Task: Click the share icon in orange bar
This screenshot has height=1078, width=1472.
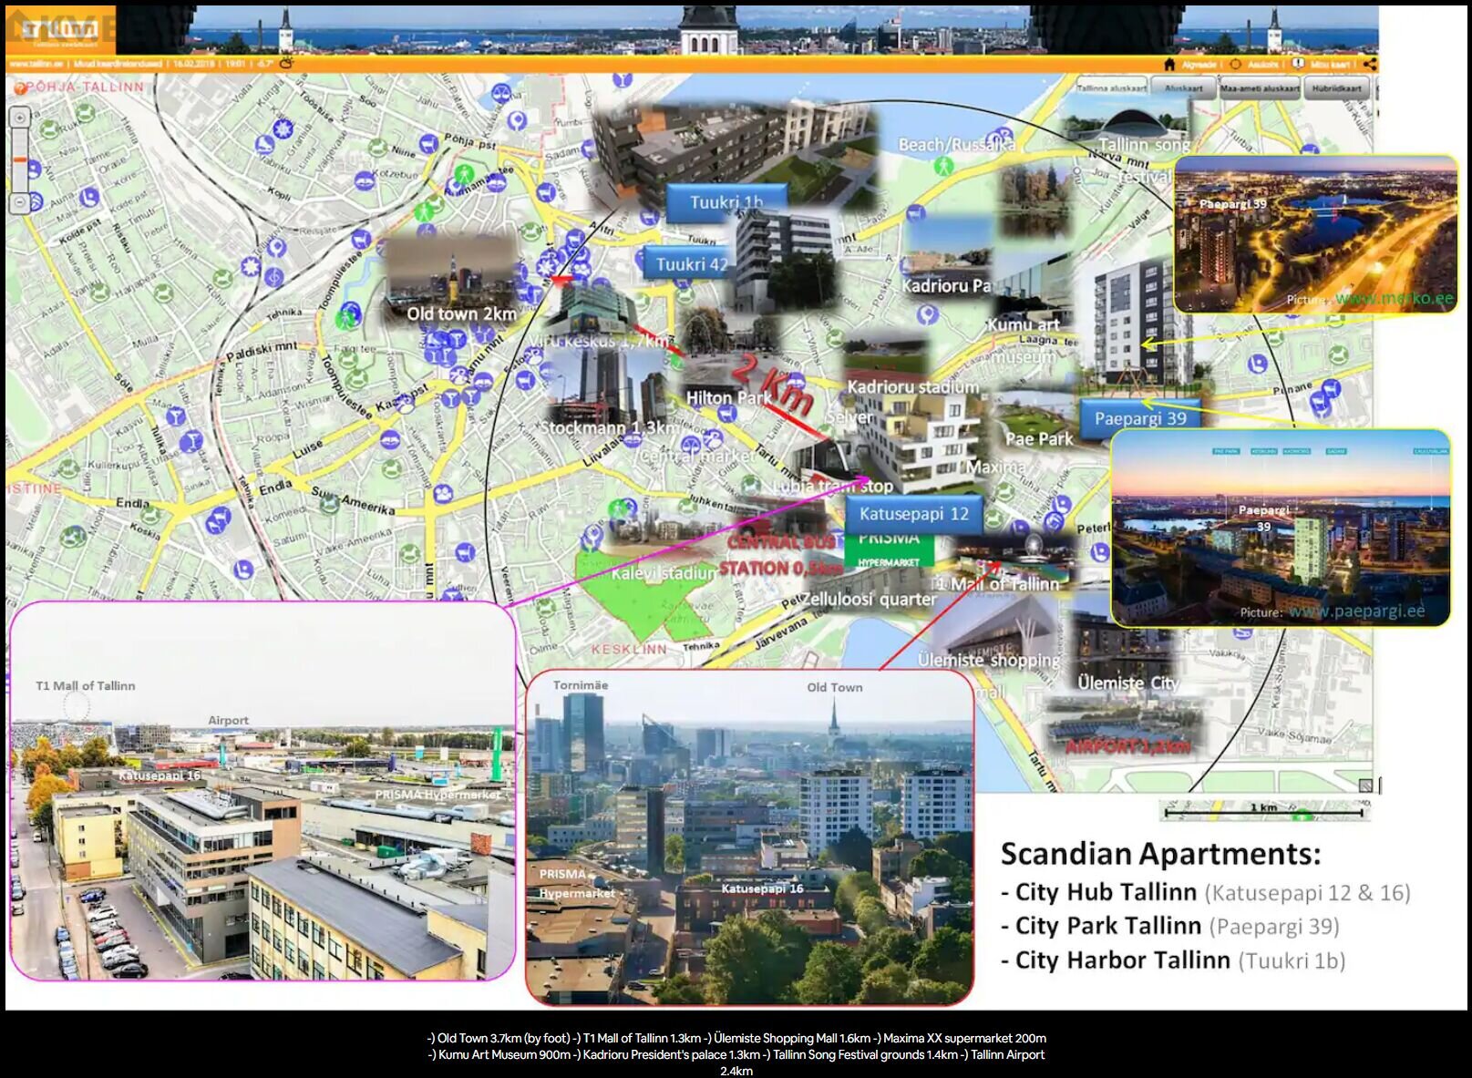Action: pos(1369,64)
